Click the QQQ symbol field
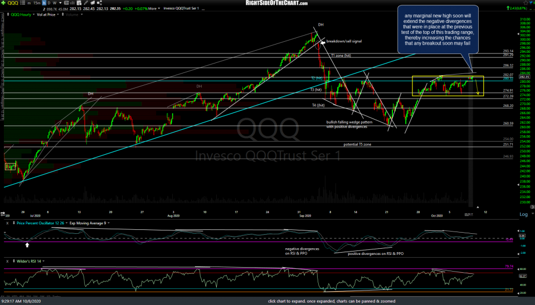535x305 pixels. click(x=13, y=3)
